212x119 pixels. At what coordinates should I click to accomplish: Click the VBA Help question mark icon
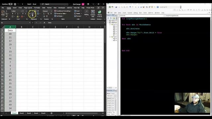158,7
